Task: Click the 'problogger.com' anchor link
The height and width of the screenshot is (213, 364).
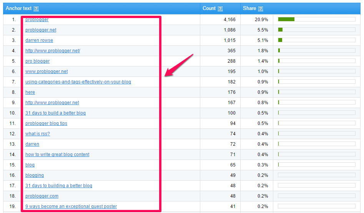Action: pyautogui.click(x=42, y=196)
